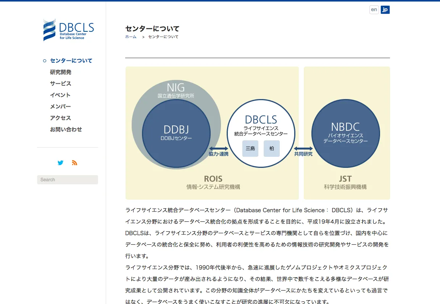Open アクセス page link
440x304 pixels.
coord(60,118)
